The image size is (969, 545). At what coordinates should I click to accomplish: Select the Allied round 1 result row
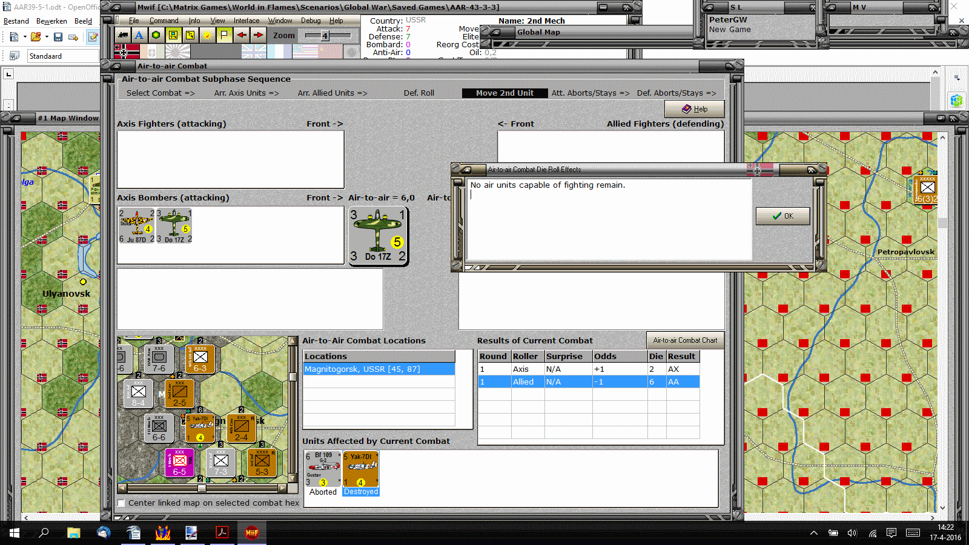coord(589,382)
